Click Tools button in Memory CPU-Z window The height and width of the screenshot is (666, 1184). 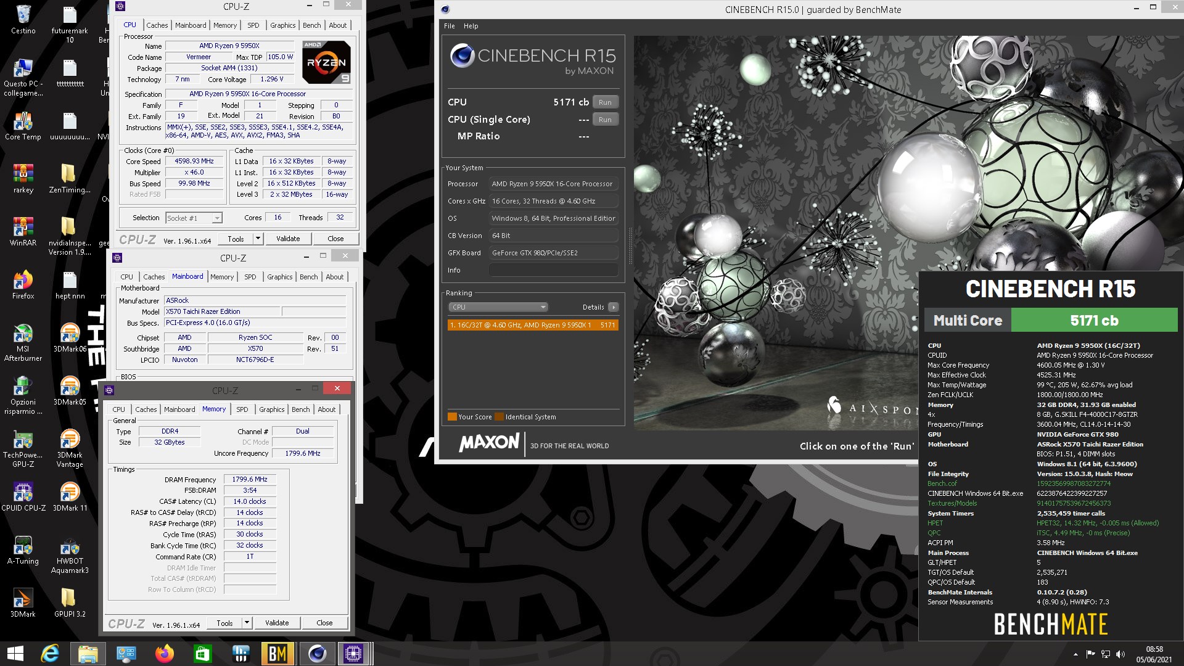[x=224, y=623]
